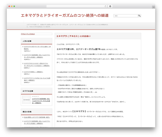Open the post title ending 'との出会い'

click(74, 36)
